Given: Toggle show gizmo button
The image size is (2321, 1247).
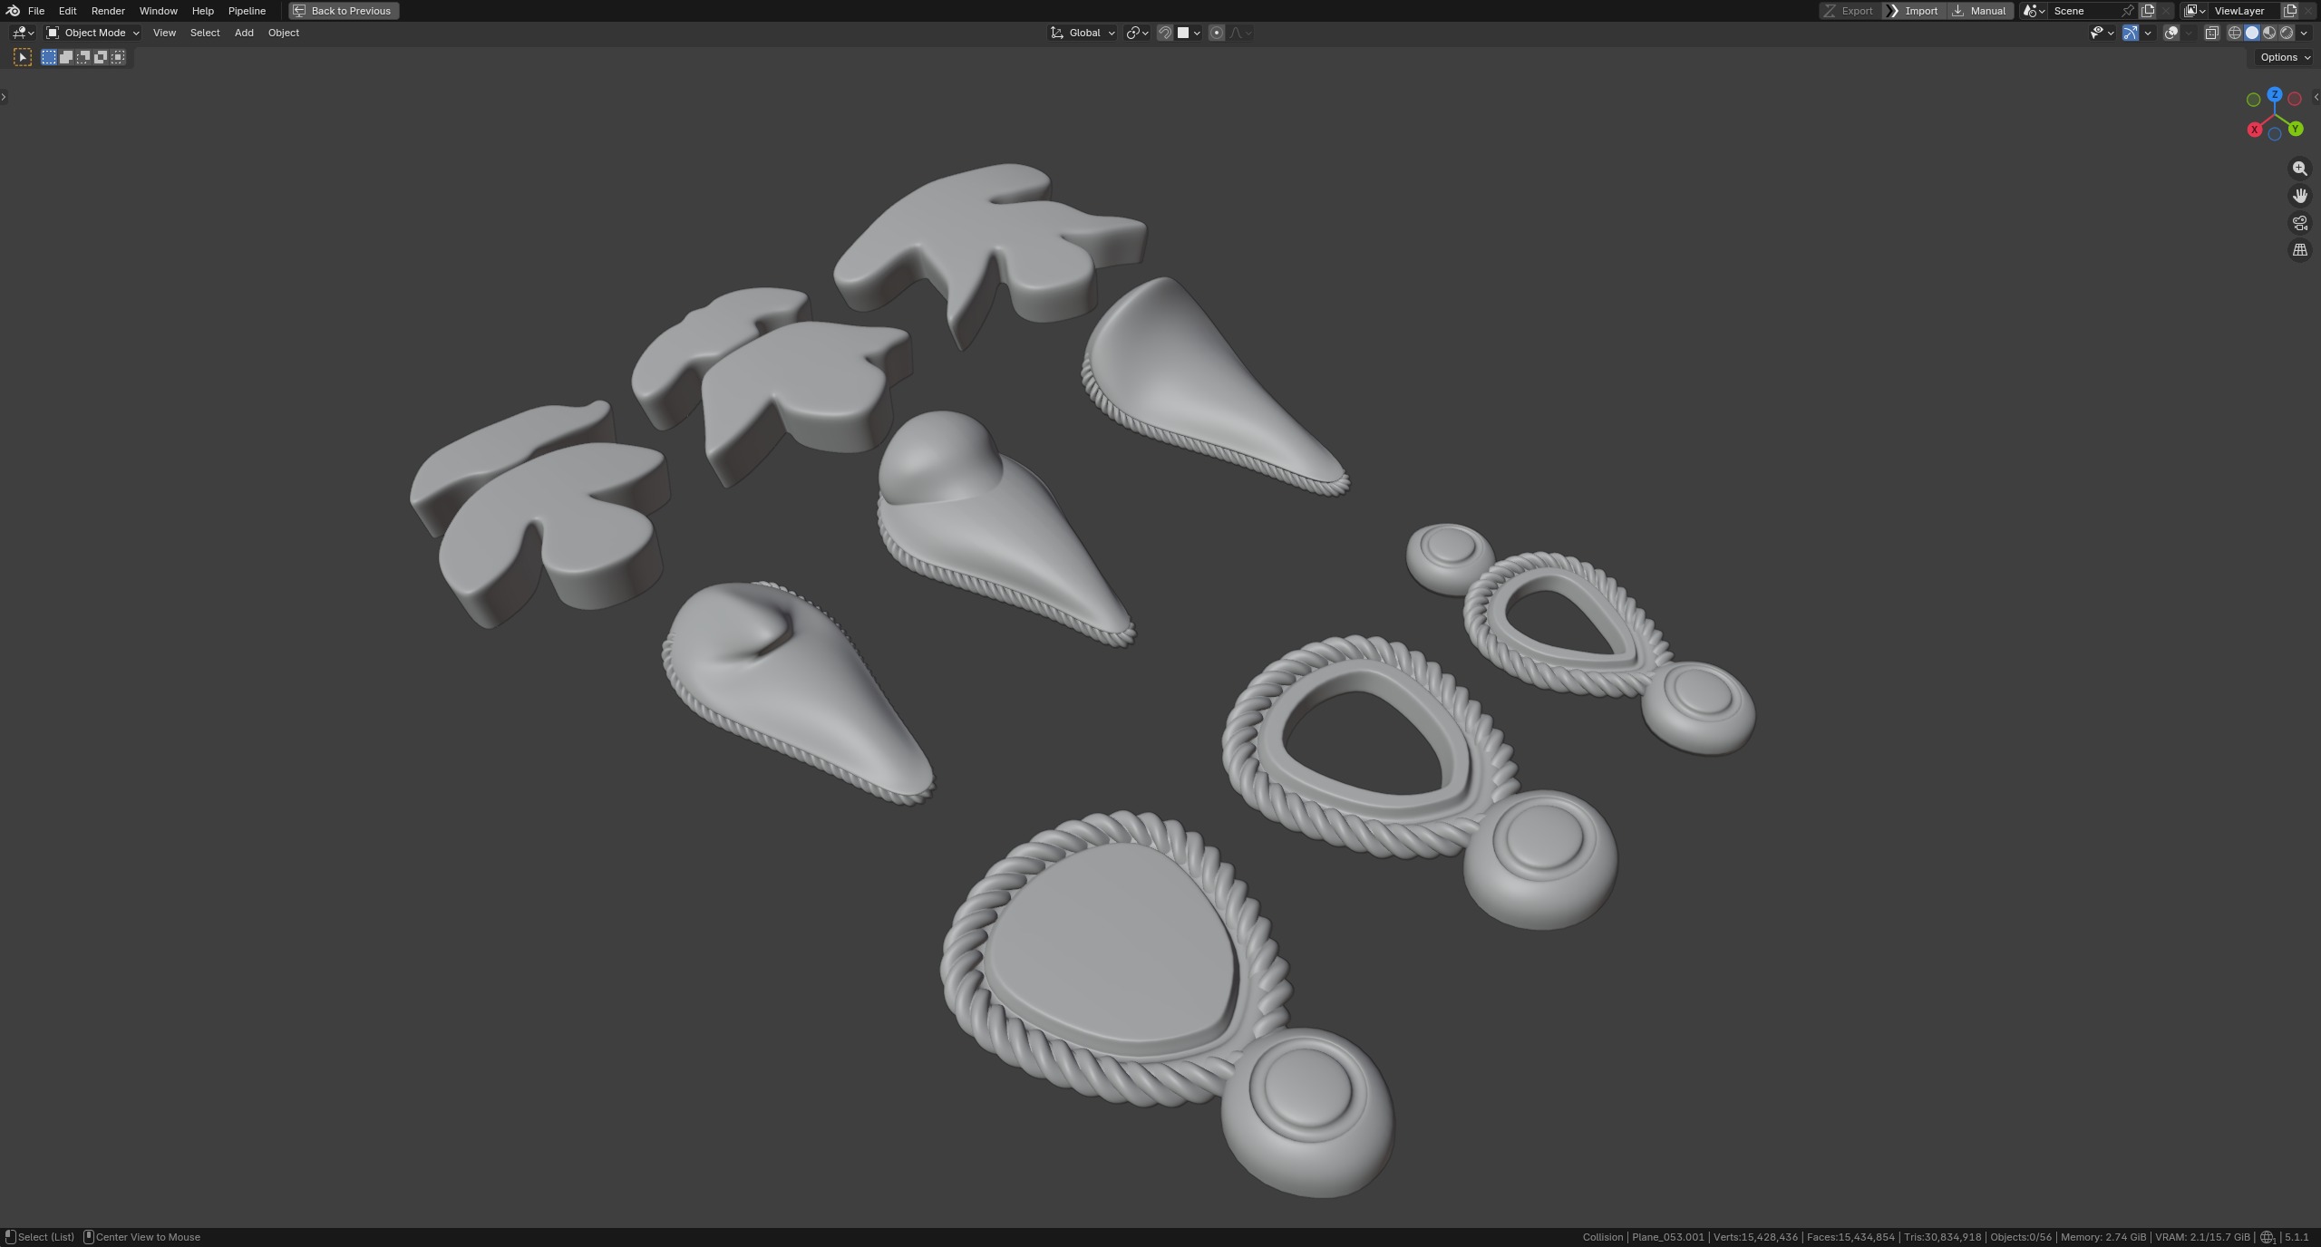Looking at the screenshot, I should pyautogui.click(x=2131, y=33).
